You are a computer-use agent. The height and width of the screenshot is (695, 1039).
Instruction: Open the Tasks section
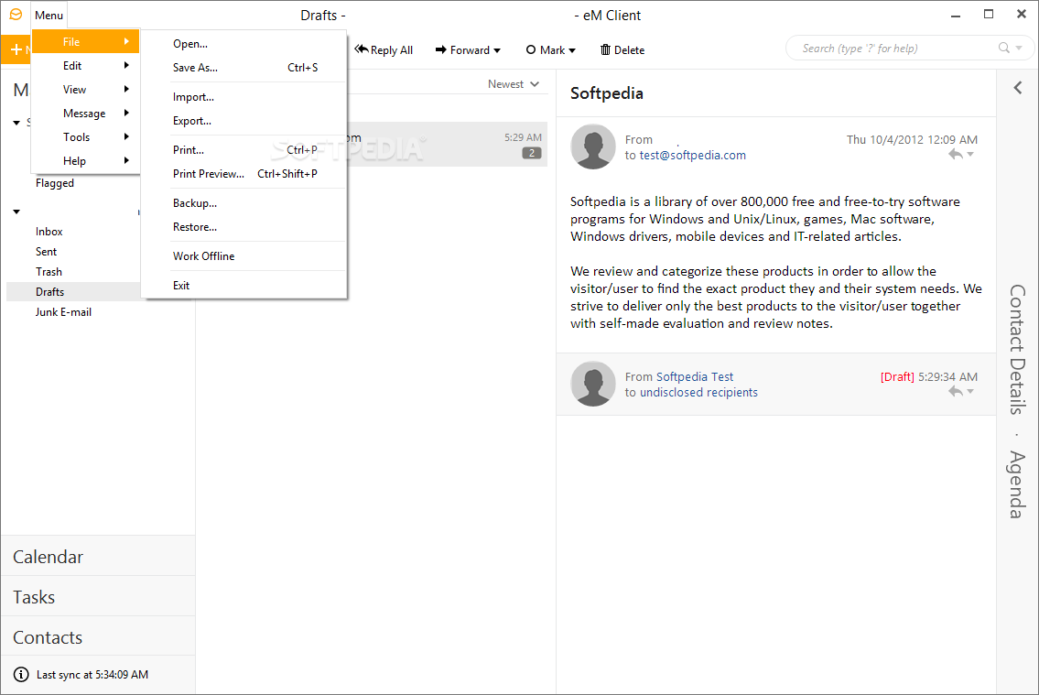pyautogui.click(x=98, y=597)
